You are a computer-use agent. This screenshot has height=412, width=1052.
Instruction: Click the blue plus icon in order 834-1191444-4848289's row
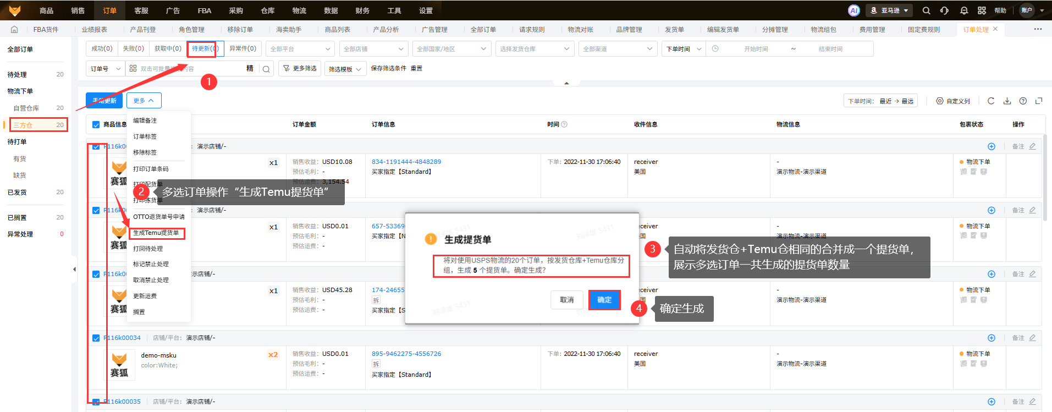click(992, 146)
